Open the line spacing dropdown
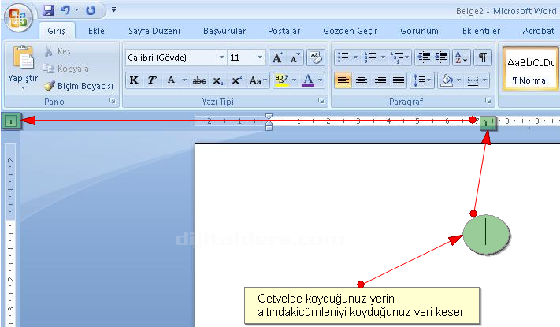This screenshot has width=560, height=327. click(x=422, y=80)
